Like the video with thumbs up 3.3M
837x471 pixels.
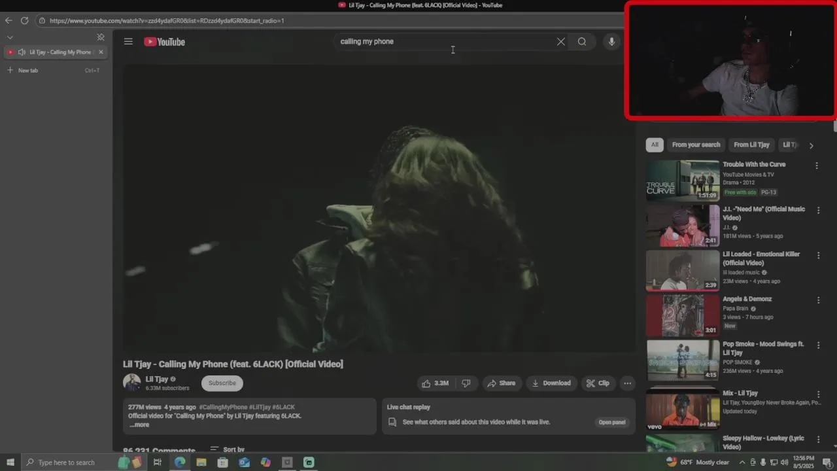[436, 383]
